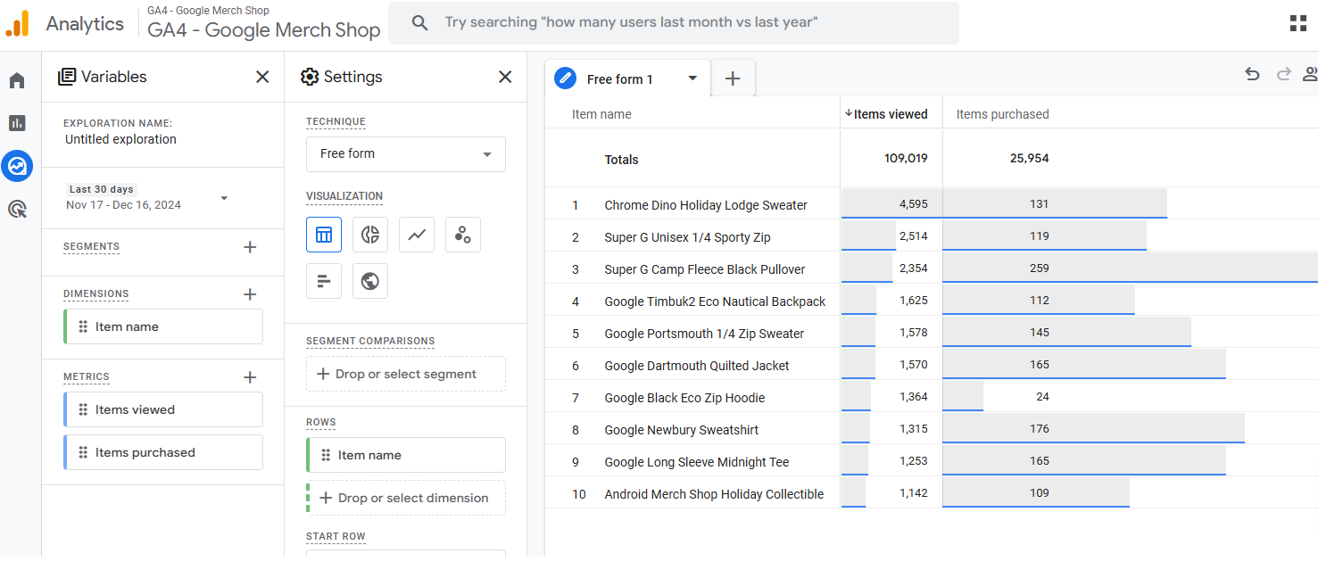Viewport: 1318px width, 570px height.
Task: Click the Item name column header
Action: [x=601, y=114]
